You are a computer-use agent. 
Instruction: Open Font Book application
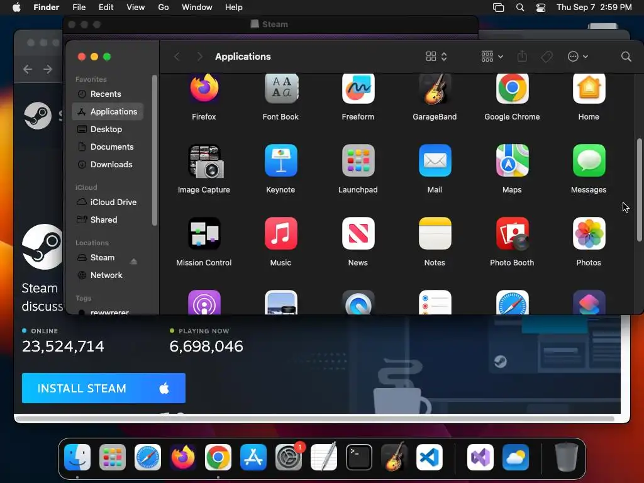(x=281, y=88)
